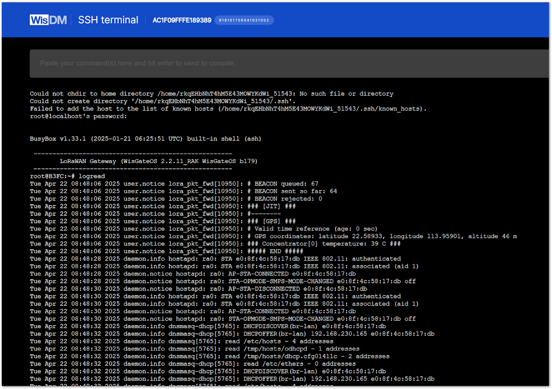Screen dimensions: 552x389
Task: Click the BusyBox v1.33.1 version line
Action: pyautogui.click(x=145, y=139)
